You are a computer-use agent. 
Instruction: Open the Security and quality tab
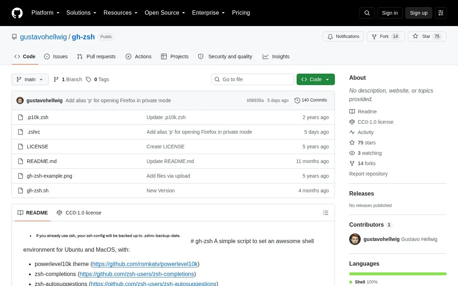click(x=225, y=56)
